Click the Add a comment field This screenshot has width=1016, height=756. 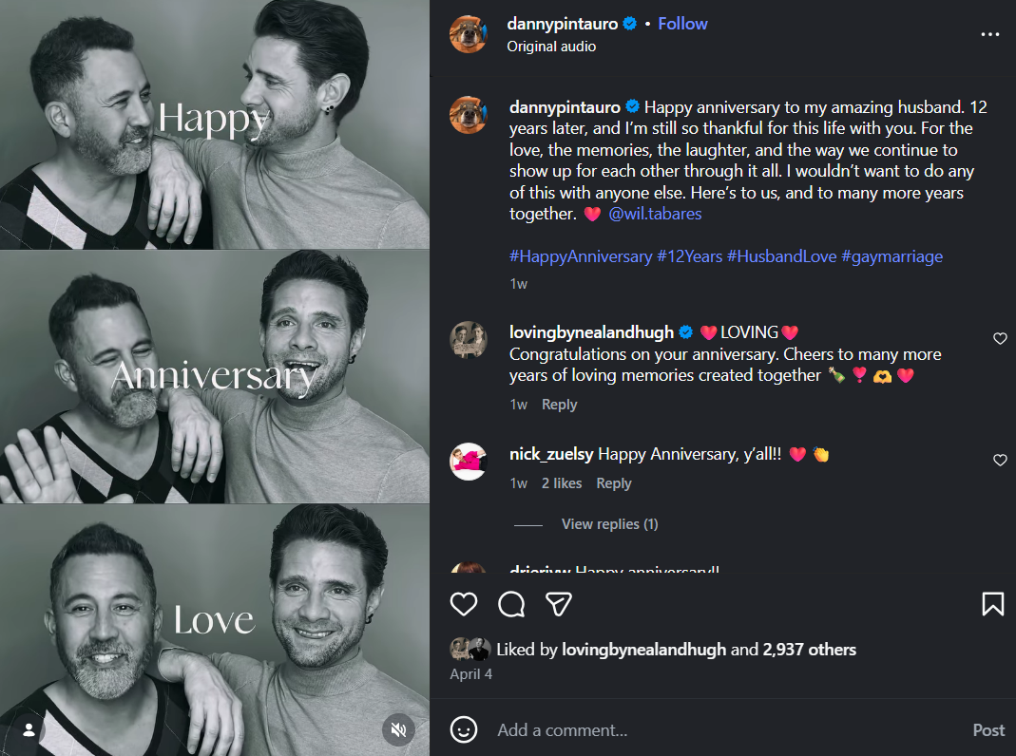[x=713, y=729]
